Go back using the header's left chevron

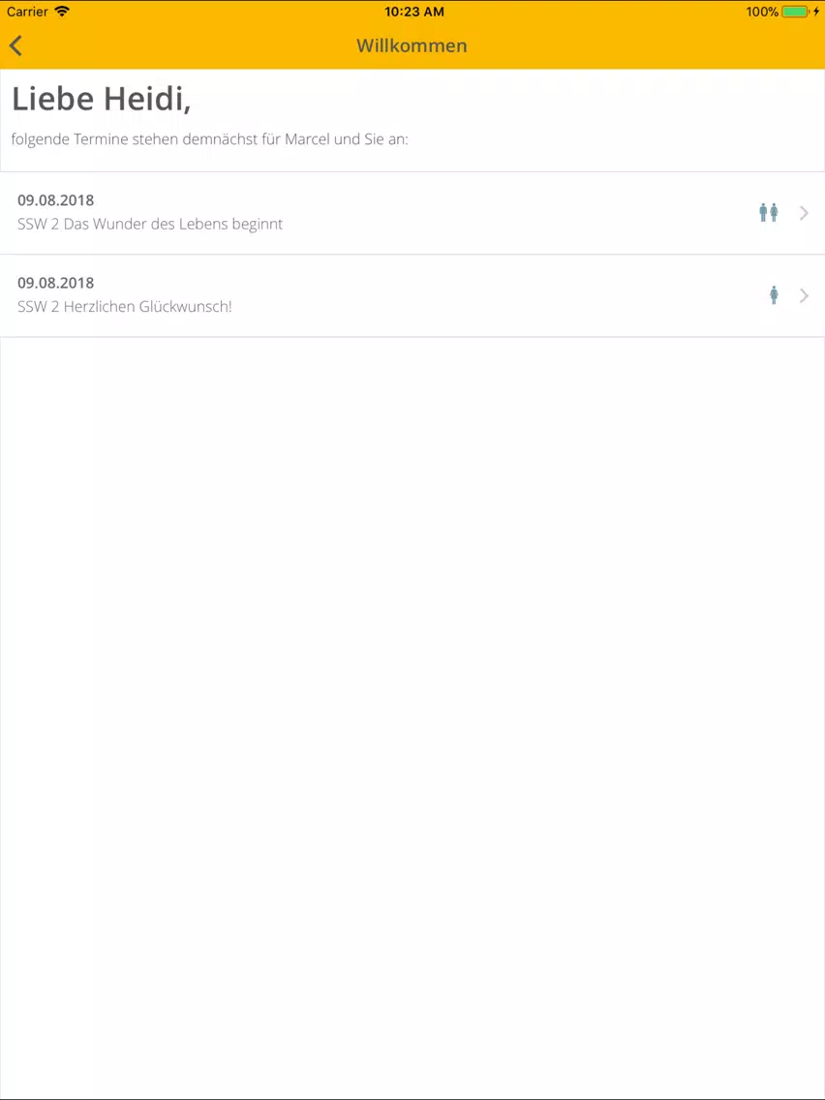[16, 46]
